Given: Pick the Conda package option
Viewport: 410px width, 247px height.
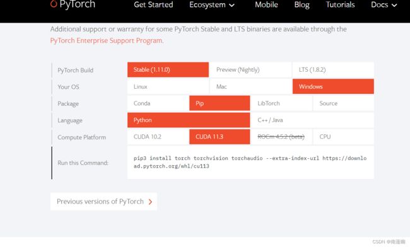Looking at the screenshot, I should point(158,103).
